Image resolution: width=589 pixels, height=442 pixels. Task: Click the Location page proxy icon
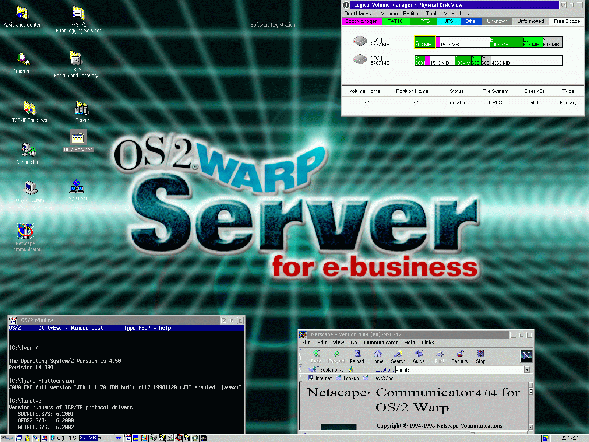pyautogui.click(x=351, y=369)
